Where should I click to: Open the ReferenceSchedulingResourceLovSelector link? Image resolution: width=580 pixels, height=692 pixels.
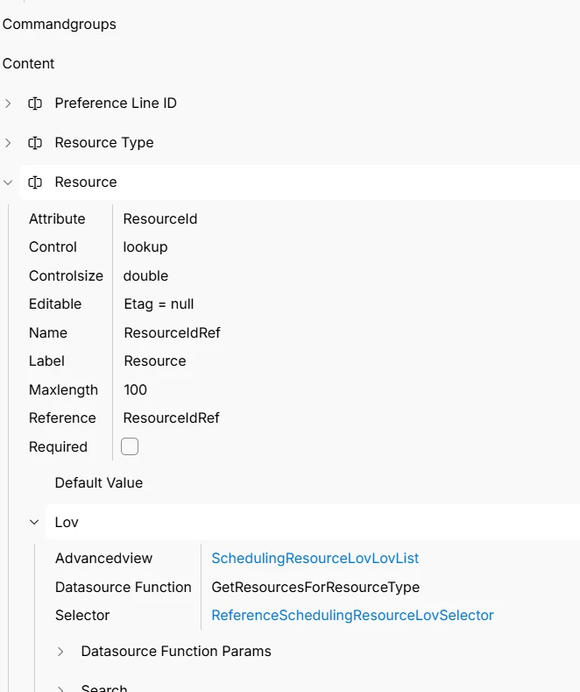[x=352, y=616]
